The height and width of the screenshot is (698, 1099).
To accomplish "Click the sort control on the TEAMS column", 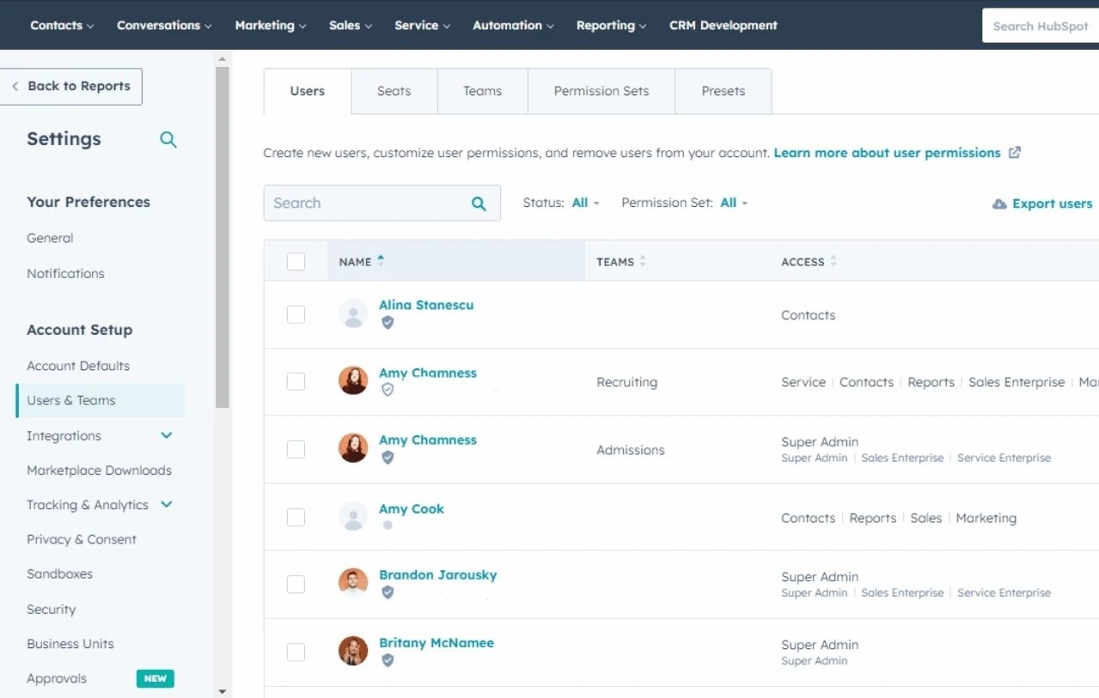I will [x=644, y=261].
